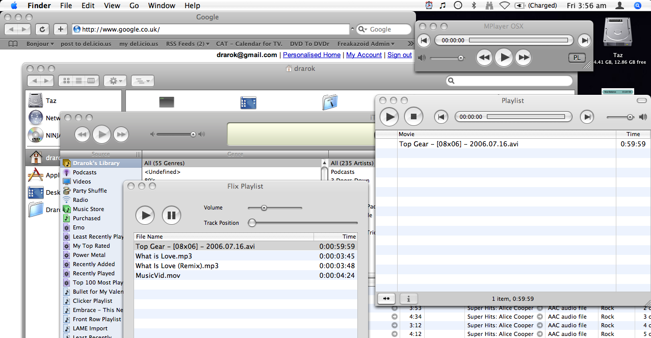
Task: Click play in the MPlayer OSX window
Action: pyautogui.click(x=504, y=57)
